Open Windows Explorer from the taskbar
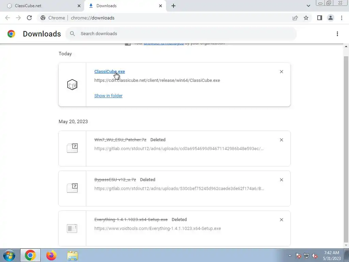 73,255
